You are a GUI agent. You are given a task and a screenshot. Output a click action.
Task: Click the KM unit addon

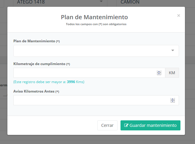tap(172, 73)
